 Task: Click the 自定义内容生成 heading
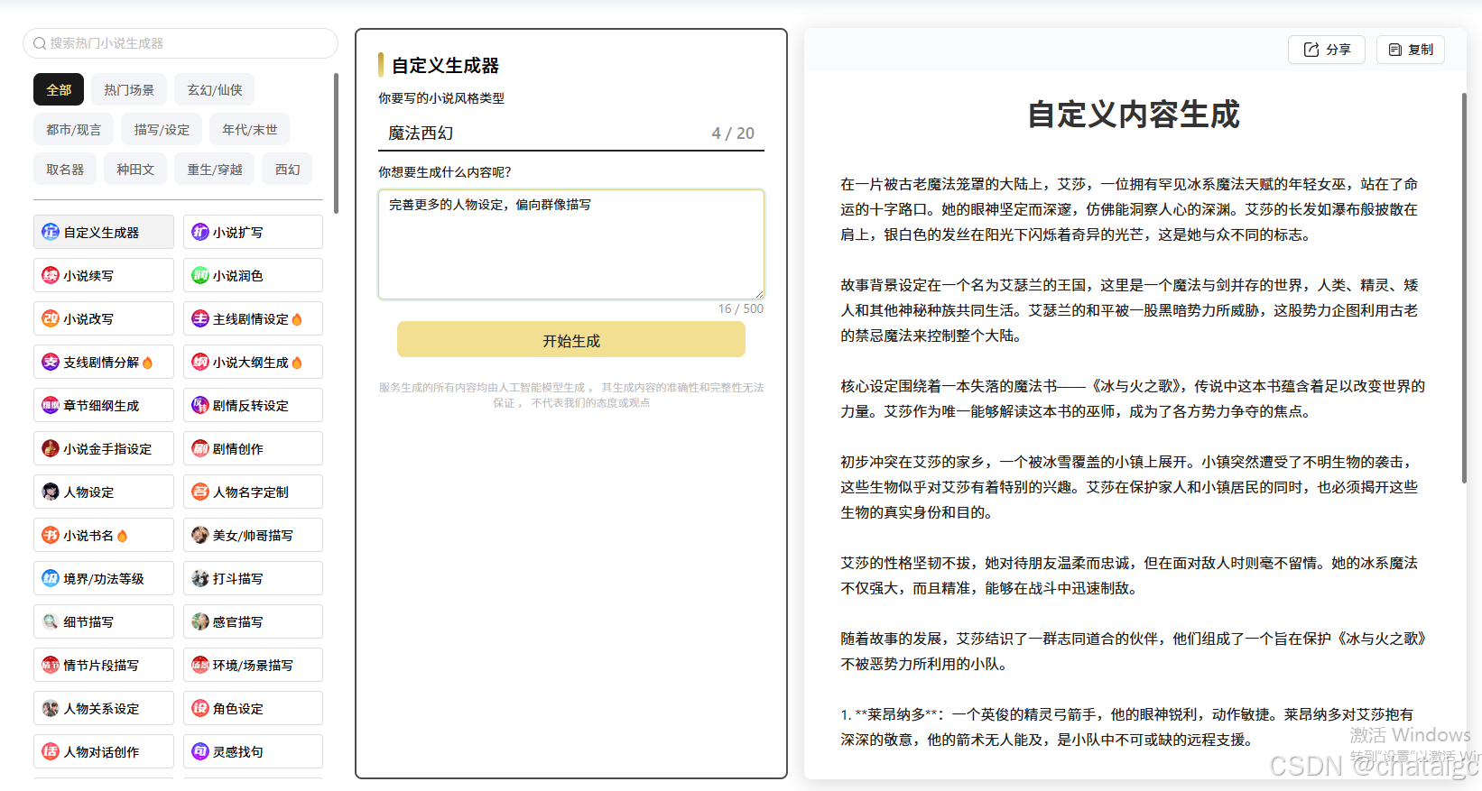tap(1134, 115)
